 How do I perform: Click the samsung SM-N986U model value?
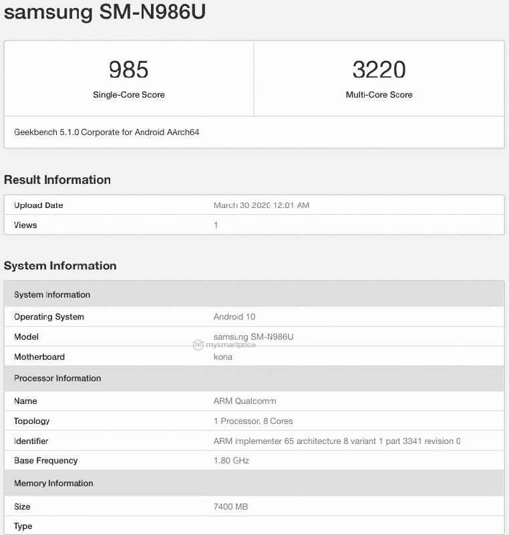coord(253,336)
